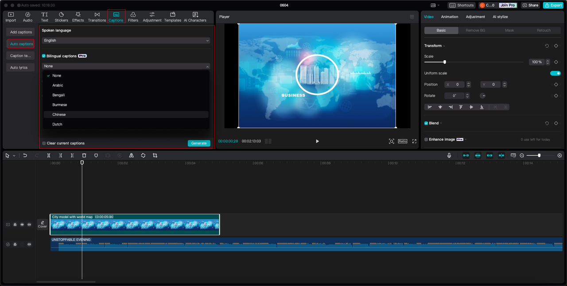Screen dimensions: 567x286
Task: Open the Audio library tab
Action: [27, 17]
